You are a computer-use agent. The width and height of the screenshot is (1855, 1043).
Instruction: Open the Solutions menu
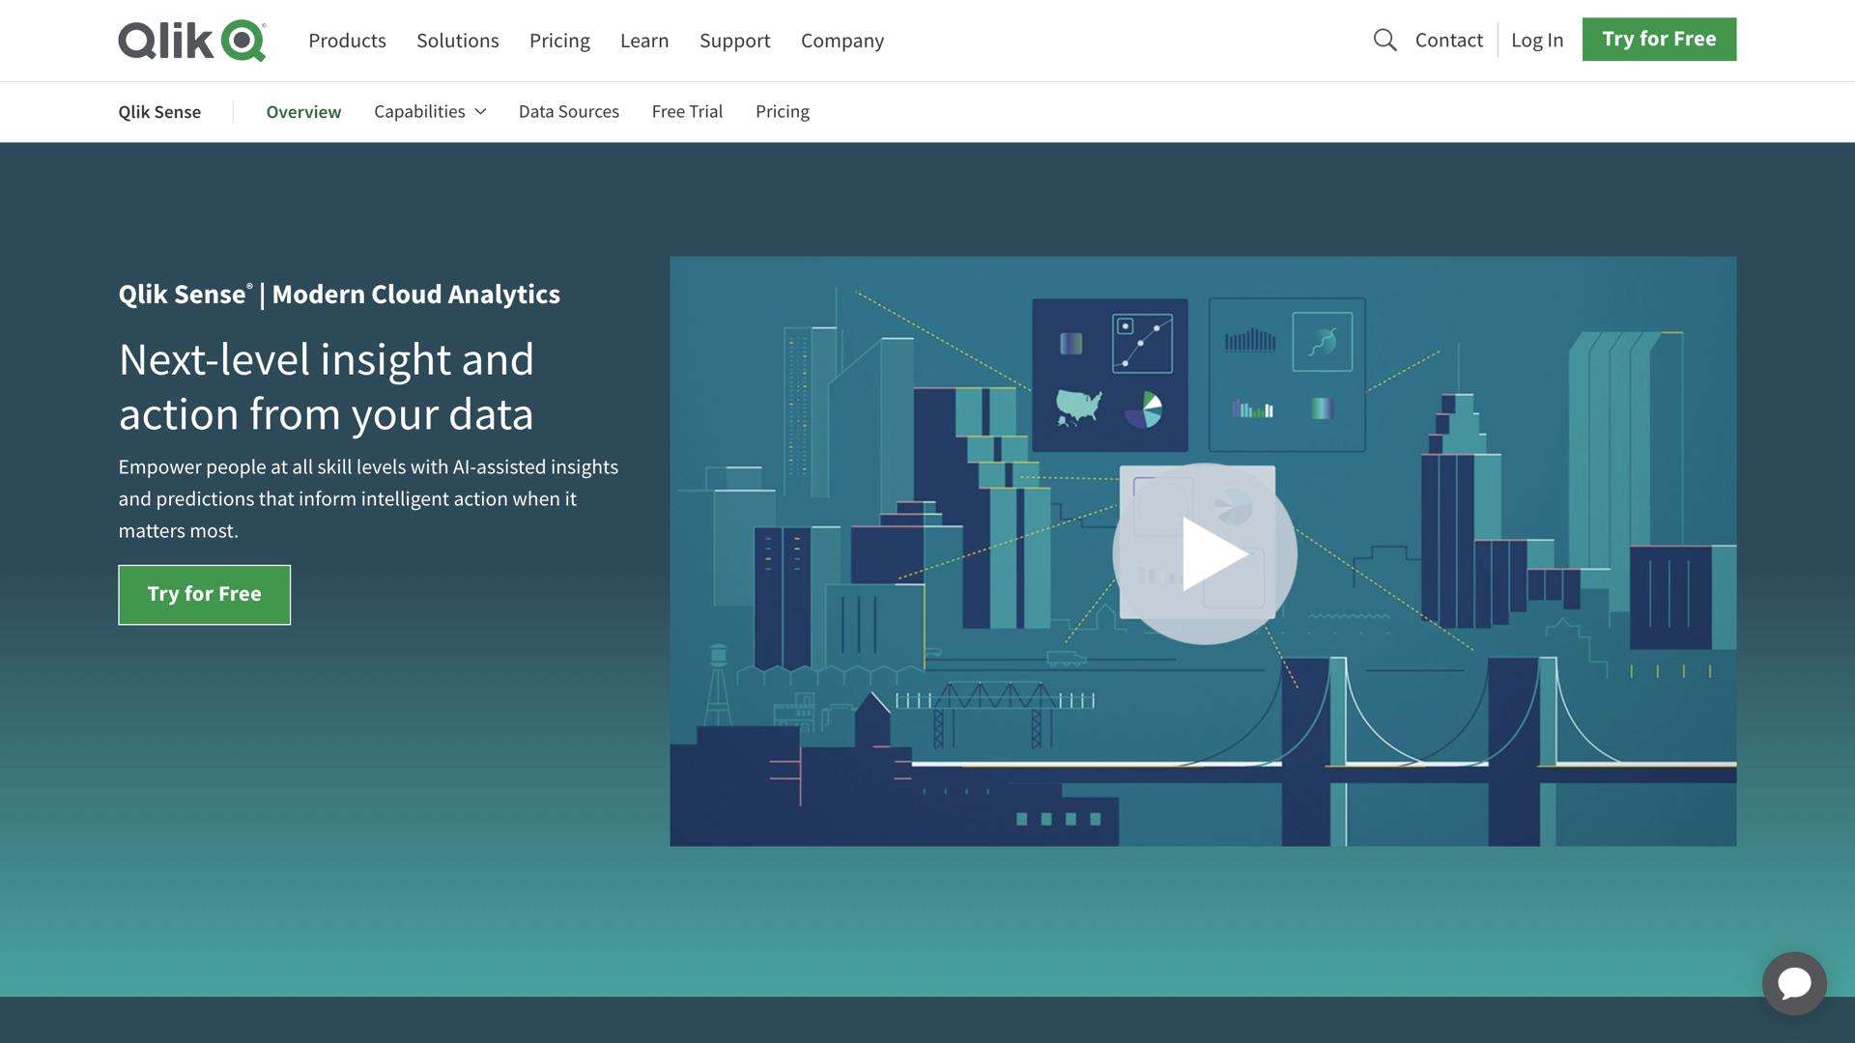pyautogui.click(x=457, y=41)
